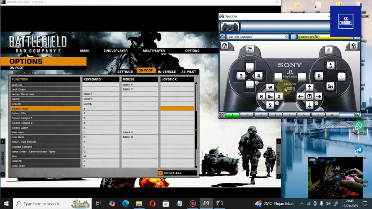Open Microsoft Edge from the taskbar
This screenshot has height=209, width=372.
pyautogui.click(x=126, y=203)
